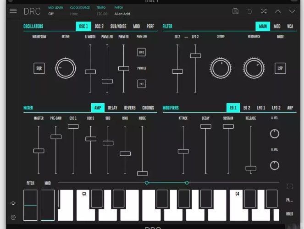Click the revert patch icon
Screen dimensions: 304x229
pyautogui.click(x=249, y=11)
